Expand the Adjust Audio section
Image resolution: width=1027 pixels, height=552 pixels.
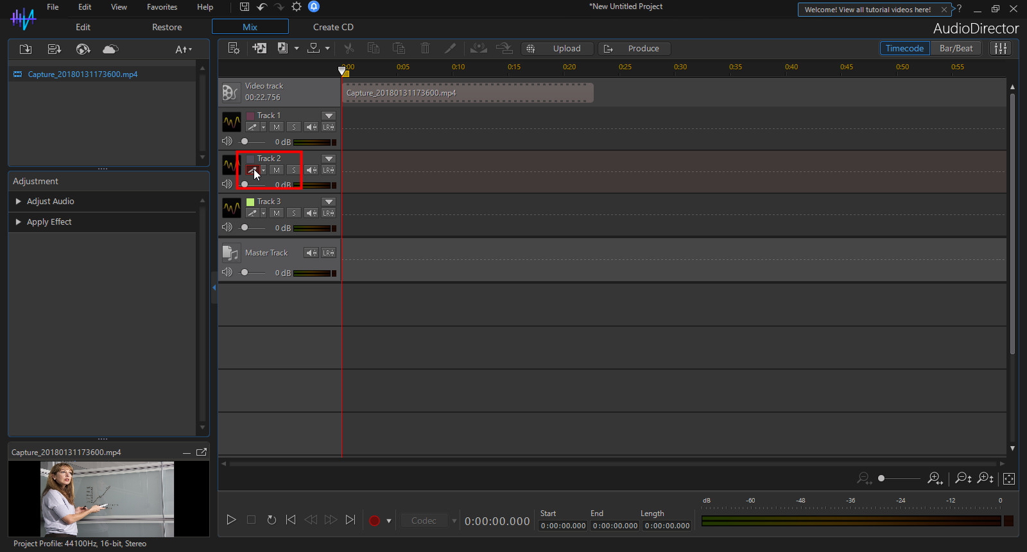50,202
